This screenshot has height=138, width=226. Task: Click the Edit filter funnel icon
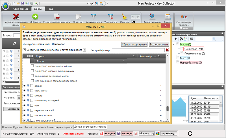point(94,17)
